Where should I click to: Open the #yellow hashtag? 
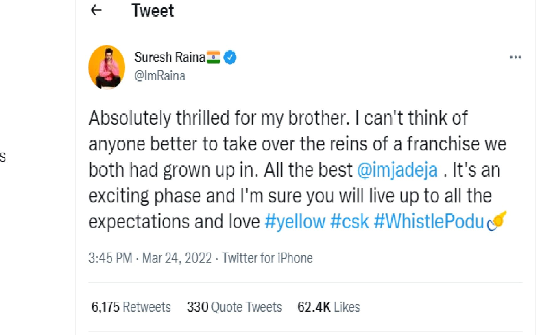295,222
